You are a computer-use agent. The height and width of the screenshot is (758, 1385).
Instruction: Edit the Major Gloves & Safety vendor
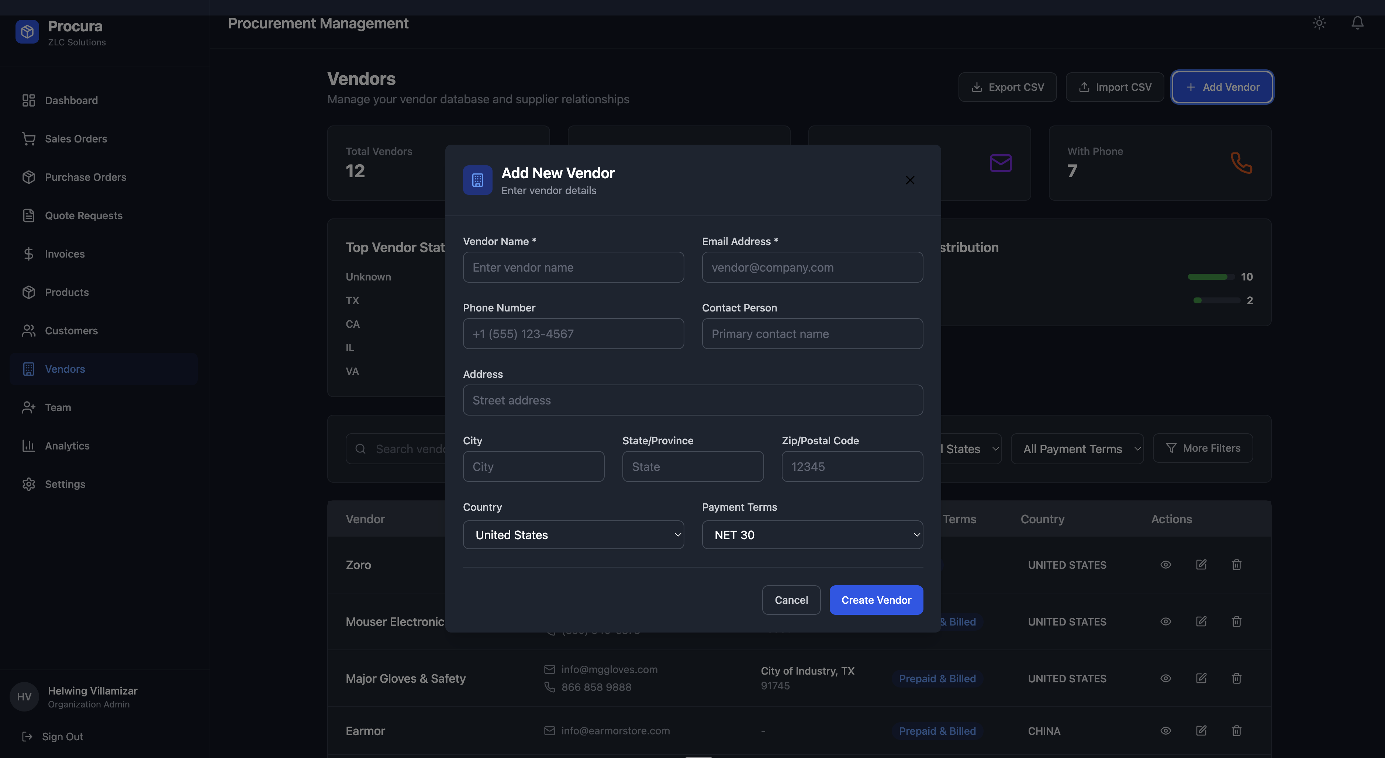coord(1201,678)
